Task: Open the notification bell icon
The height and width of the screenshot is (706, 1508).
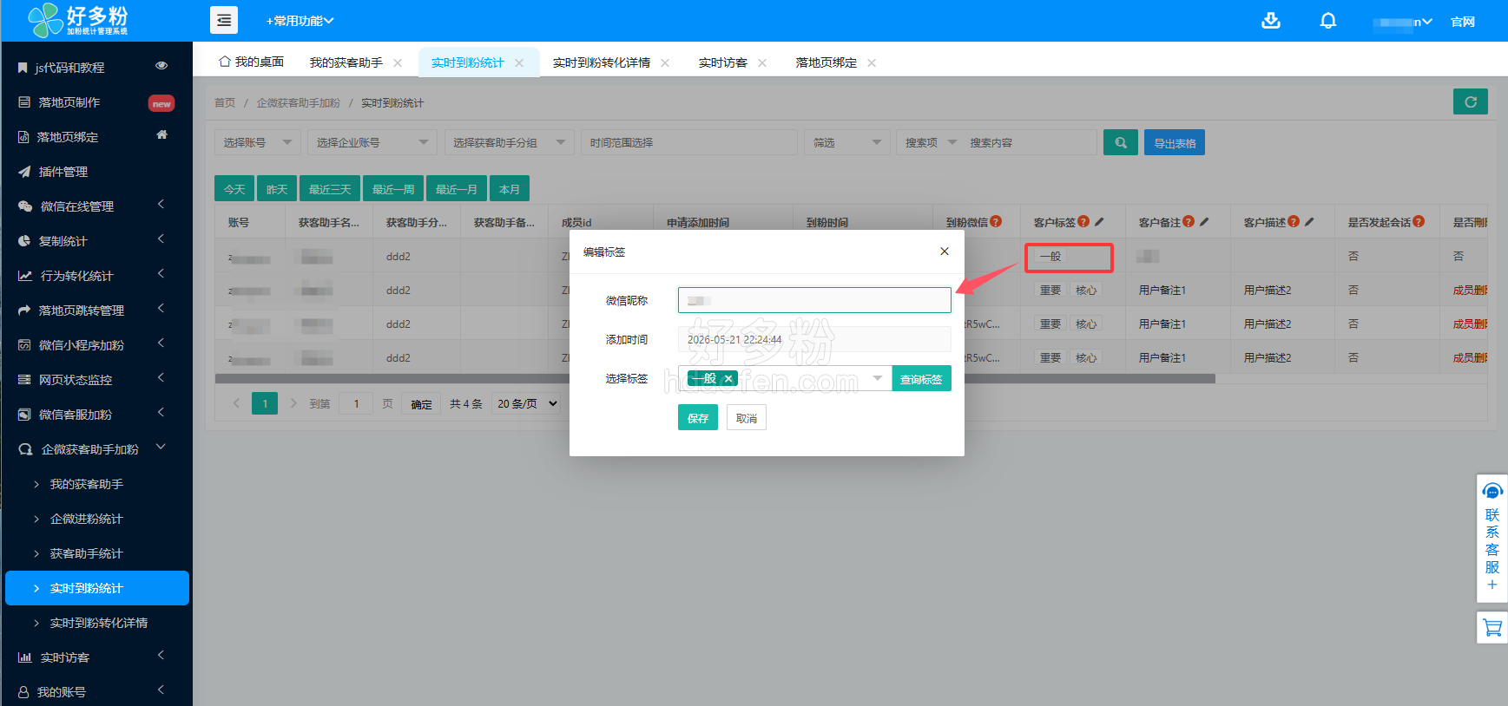Action: pyautogui.click(x=1328, y=20)
